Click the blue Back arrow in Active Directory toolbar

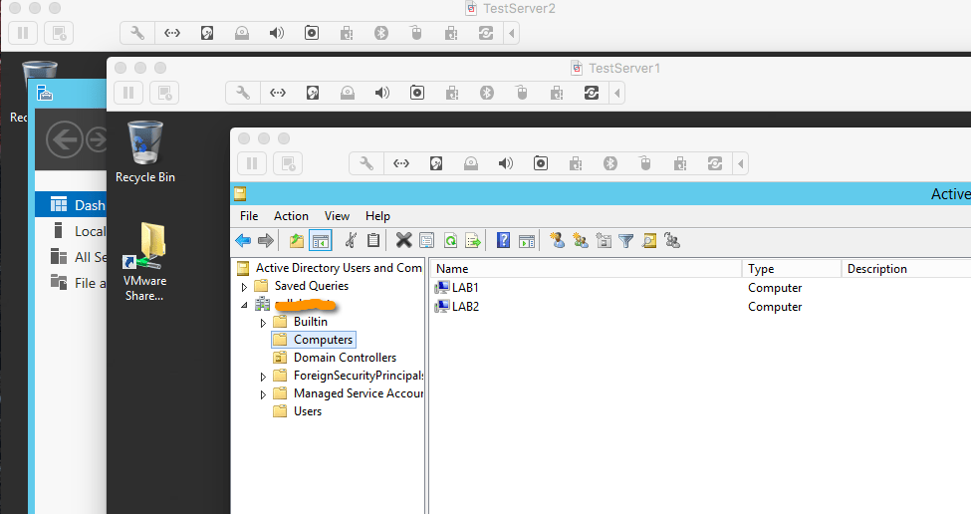coord(243,240)
